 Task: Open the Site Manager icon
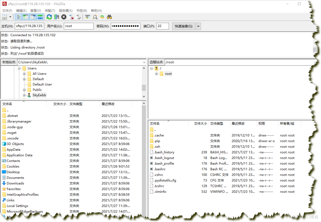[x=5, y=17]
